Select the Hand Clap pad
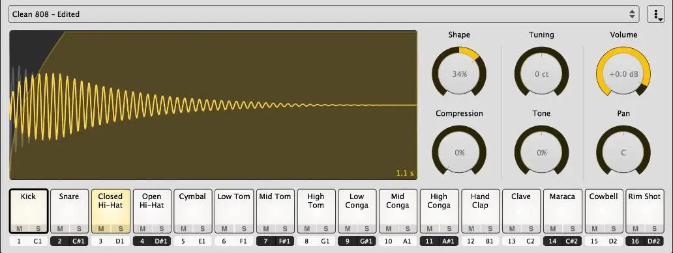The width and height of the screenshot is (673, 253). click(x=480, y=211)
